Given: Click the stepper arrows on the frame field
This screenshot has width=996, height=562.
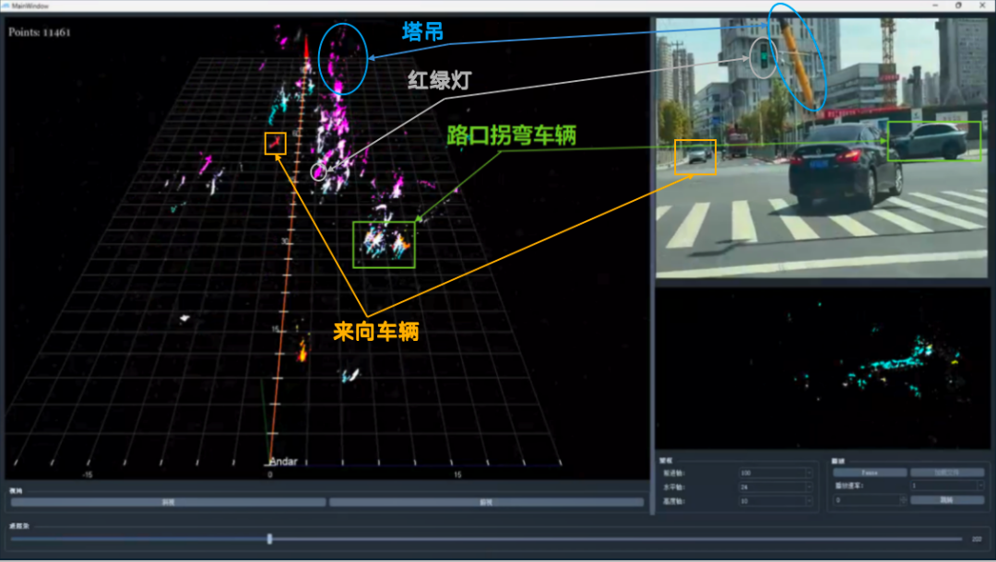Looking at the screenshot, I should pyautogui.click(x=902, y=499).
